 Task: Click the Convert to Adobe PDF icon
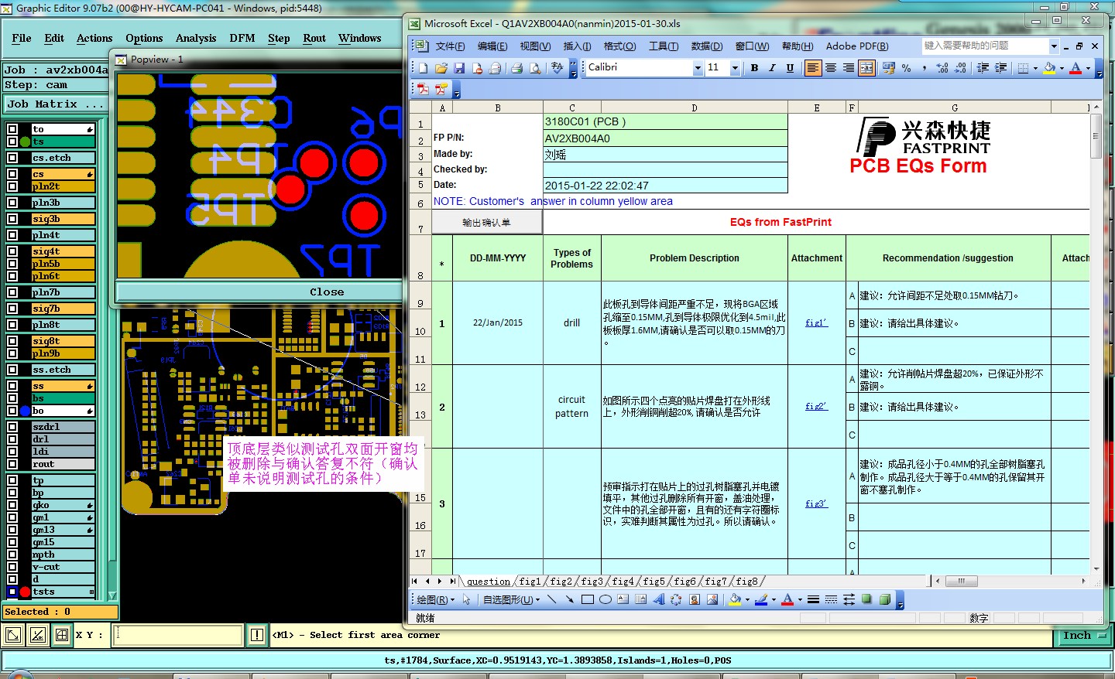(423, 90)
